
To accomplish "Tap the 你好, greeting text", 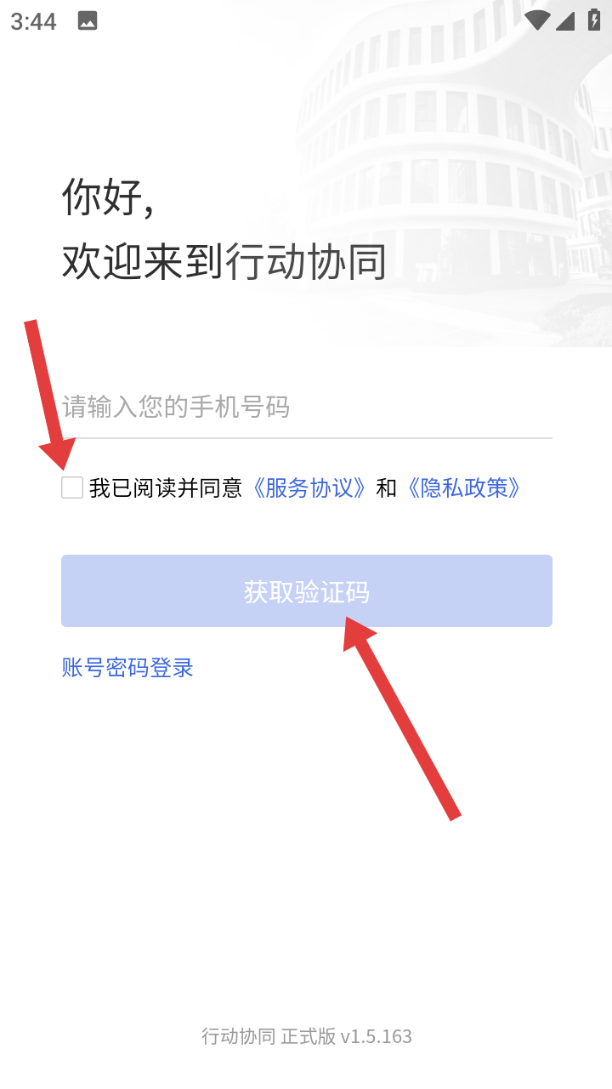I will pos(108,197).
